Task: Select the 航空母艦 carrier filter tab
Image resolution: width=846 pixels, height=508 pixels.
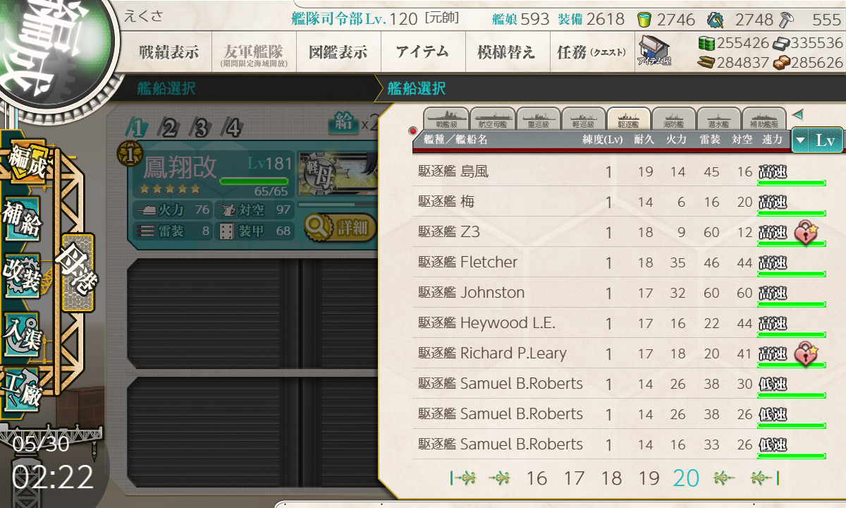Action: click(491, 119)
